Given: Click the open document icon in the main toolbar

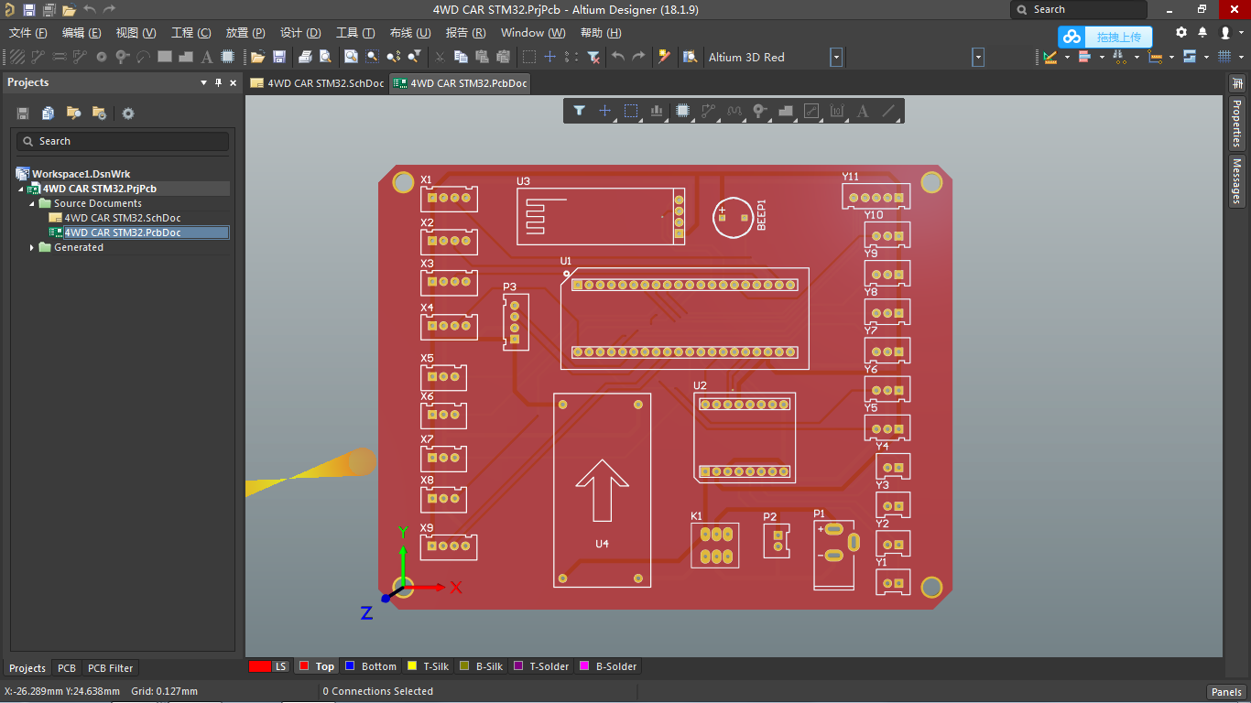Looking at the screenshot, I should (257, 57).
